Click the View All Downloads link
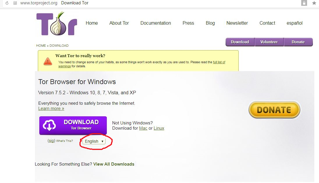Screen dimensions: 319x183 (x=114, y=164)
